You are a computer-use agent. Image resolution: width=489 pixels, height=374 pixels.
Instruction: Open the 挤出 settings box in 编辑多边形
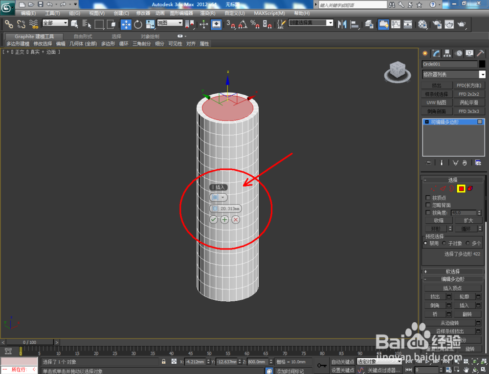449,297
